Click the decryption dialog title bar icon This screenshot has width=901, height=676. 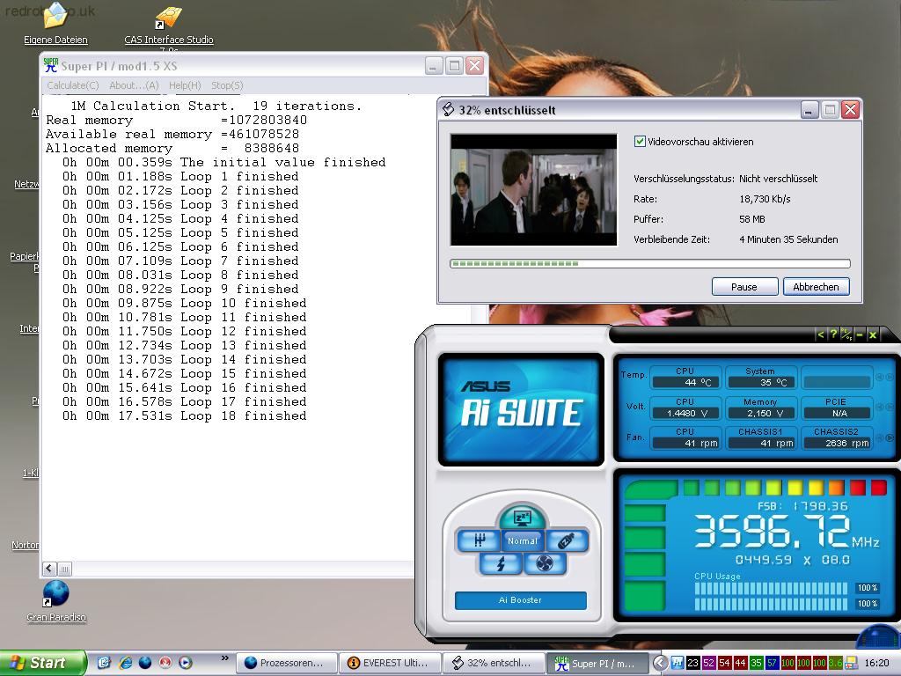448,109
